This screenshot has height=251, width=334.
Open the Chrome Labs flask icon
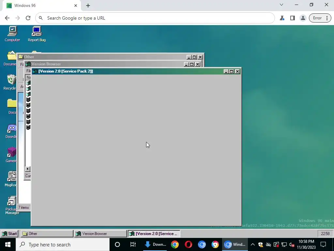[282, 18]
